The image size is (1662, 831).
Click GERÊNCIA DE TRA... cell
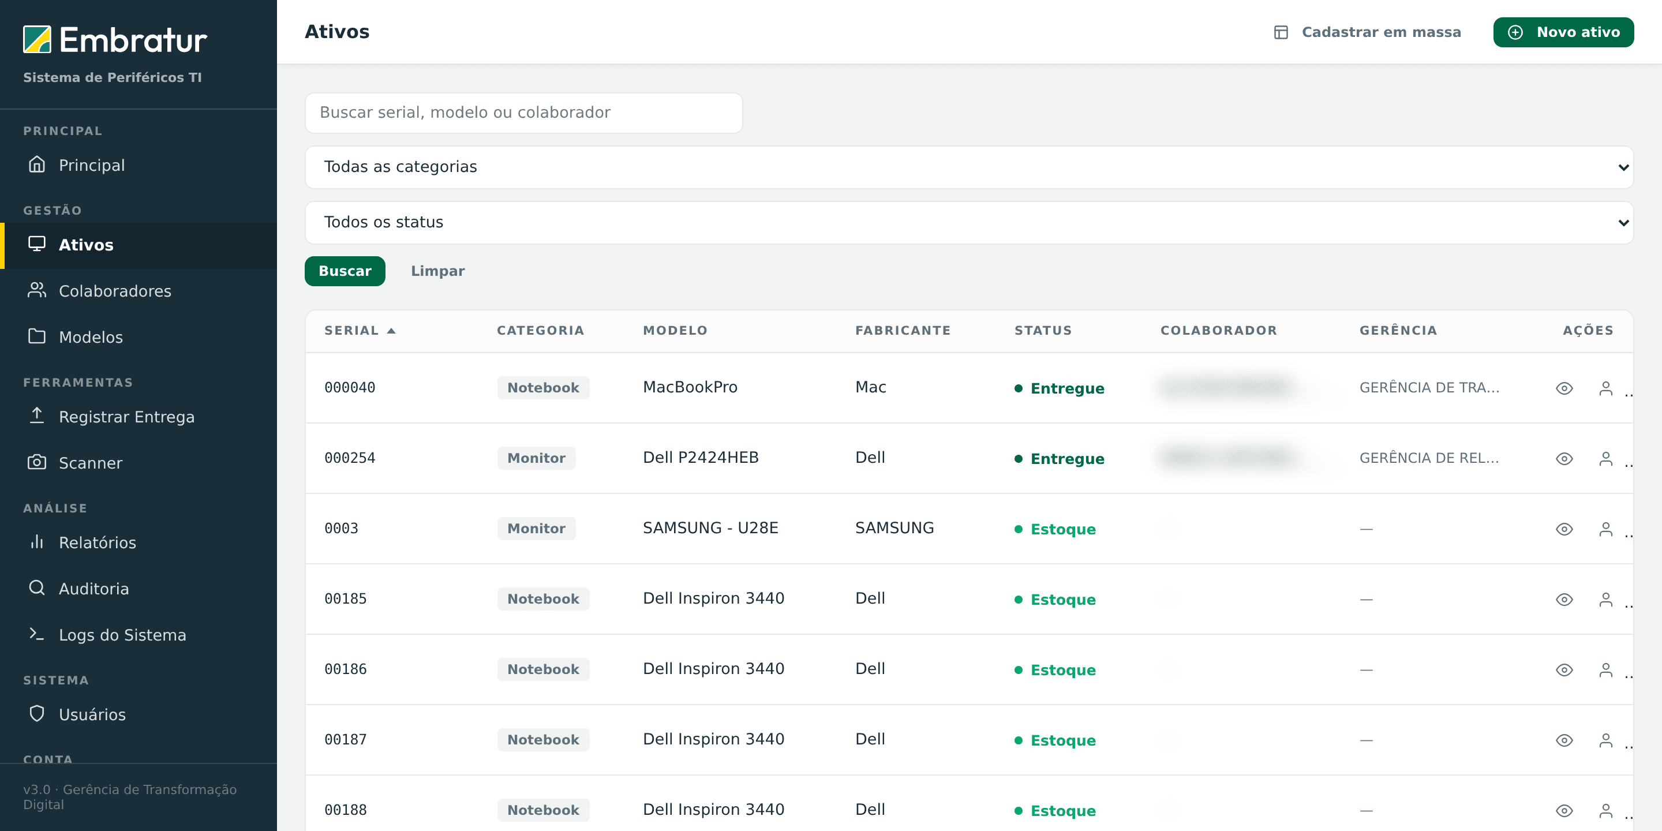[x=1429, y=388]
